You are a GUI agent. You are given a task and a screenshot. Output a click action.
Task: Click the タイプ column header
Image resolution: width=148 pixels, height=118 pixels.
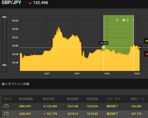tap(8, 99)
